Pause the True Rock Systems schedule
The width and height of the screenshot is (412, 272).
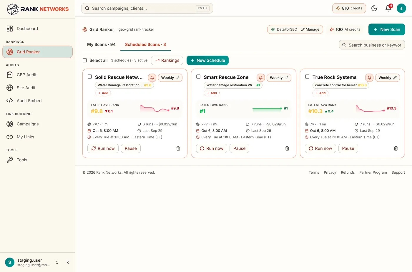pyautogui.click(x=348, y=148)
